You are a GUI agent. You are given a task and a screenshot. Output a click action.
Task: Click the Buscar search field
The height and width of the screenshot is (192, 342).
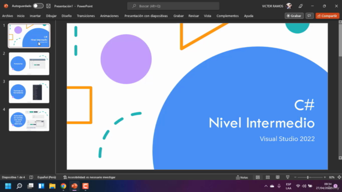[173, 6]
